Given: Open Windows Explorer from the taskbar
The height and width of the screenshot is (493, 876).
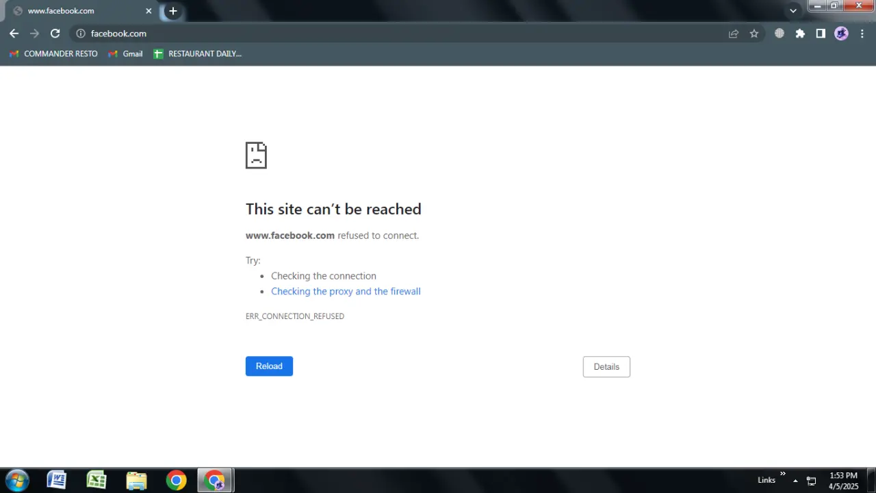Looking at the screenshot, I should coord(136,481).
